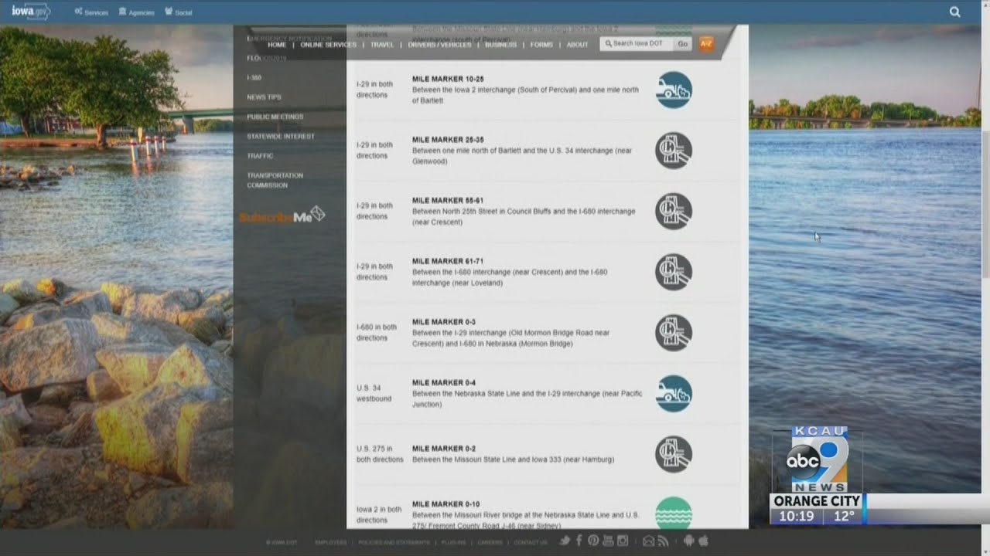Open the orange A-Z index button
Image resolution: width=990 pixels, height=556 pixels.
706,44
